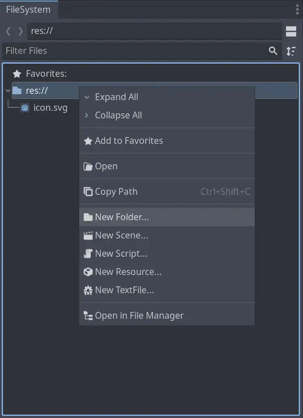Image resolution: width=303 pixels, height=418 pixels.
Task: Choose New Scene from the menu
Action: (167, 235)
